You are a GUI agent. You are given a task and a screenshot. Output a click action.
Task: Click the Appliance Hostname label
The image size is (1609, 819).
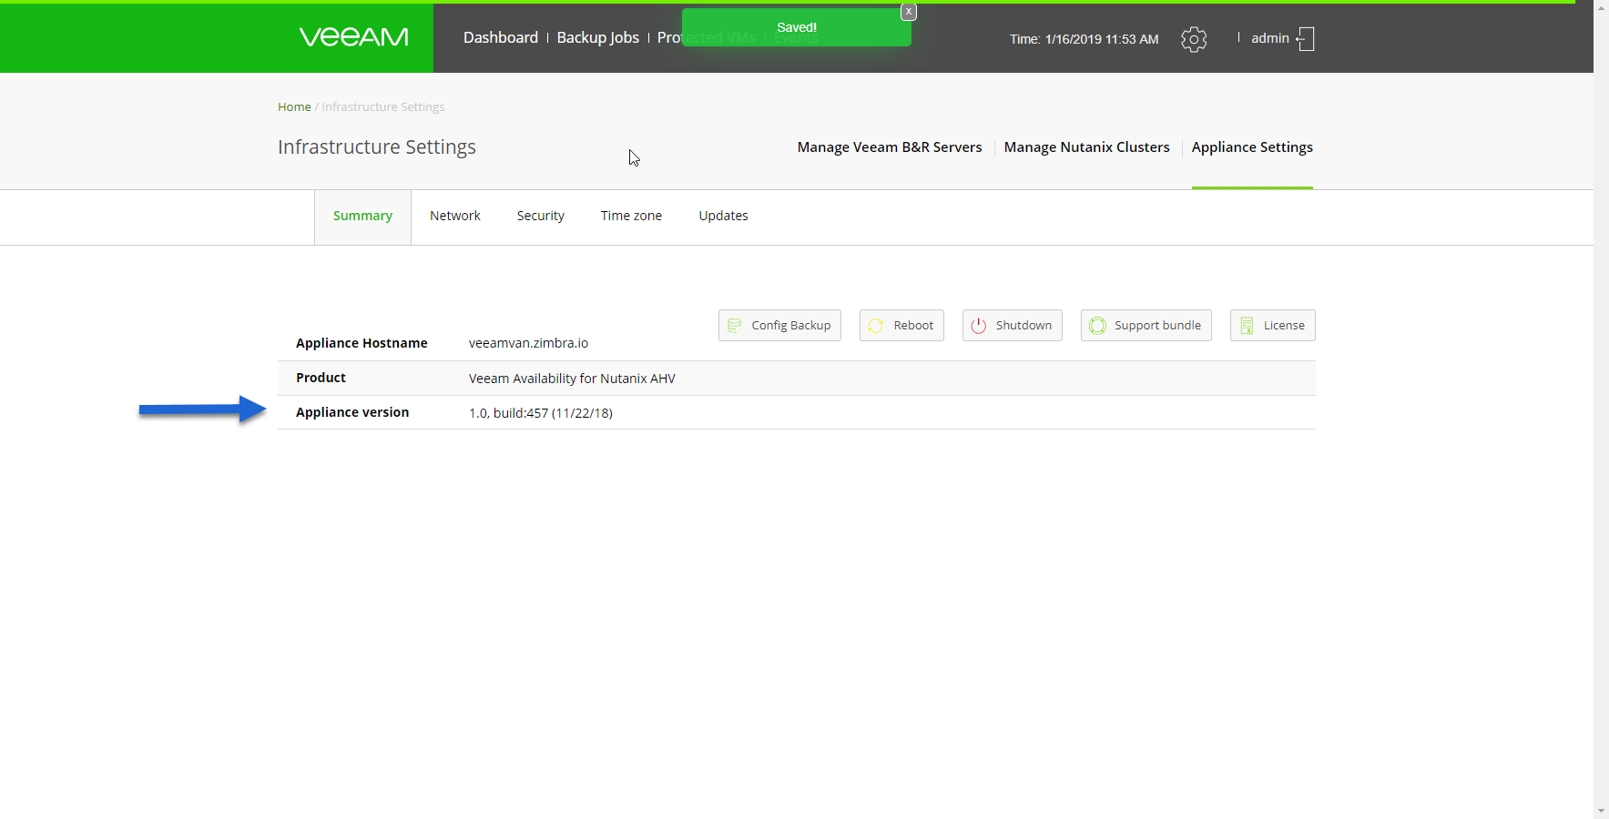coord(362,343)
